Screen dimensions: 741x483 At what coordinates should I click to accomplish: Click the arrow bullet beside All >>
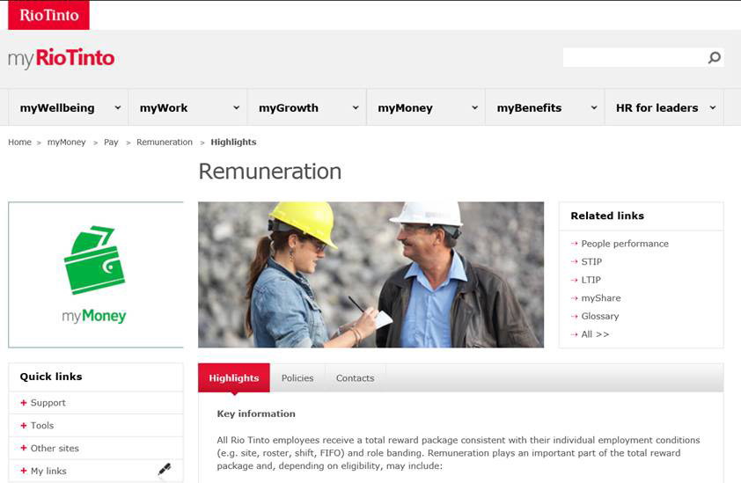point(574,334)
